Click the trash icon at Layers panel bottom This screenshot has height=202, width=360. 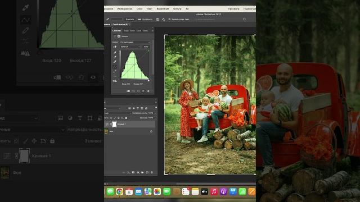tap(152, 172)
